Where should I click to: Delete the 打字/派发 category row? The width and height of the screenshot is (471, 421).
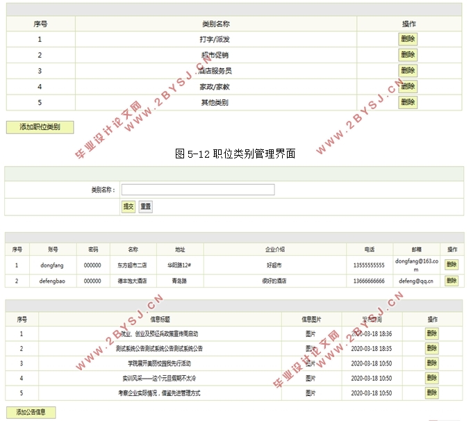[x=408, y=39]
